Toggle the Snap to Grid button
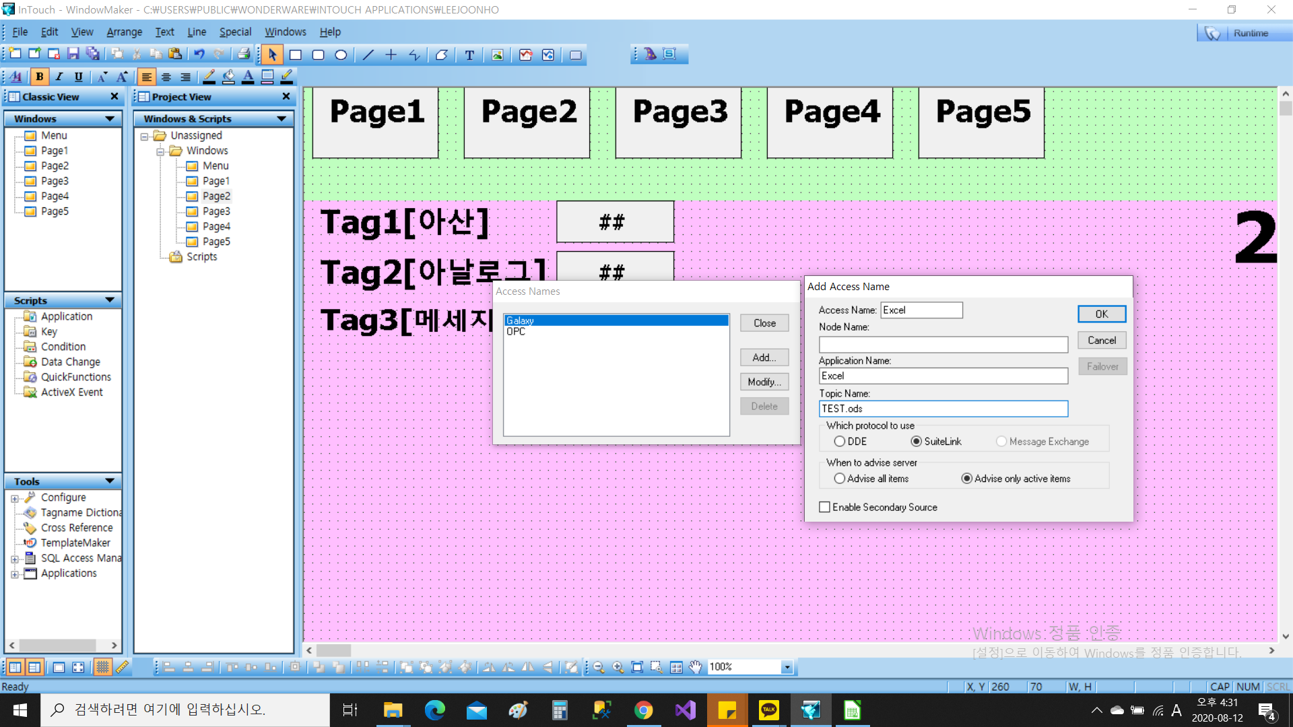Viewport: 1293px width, 727px height. click(102, 667)
